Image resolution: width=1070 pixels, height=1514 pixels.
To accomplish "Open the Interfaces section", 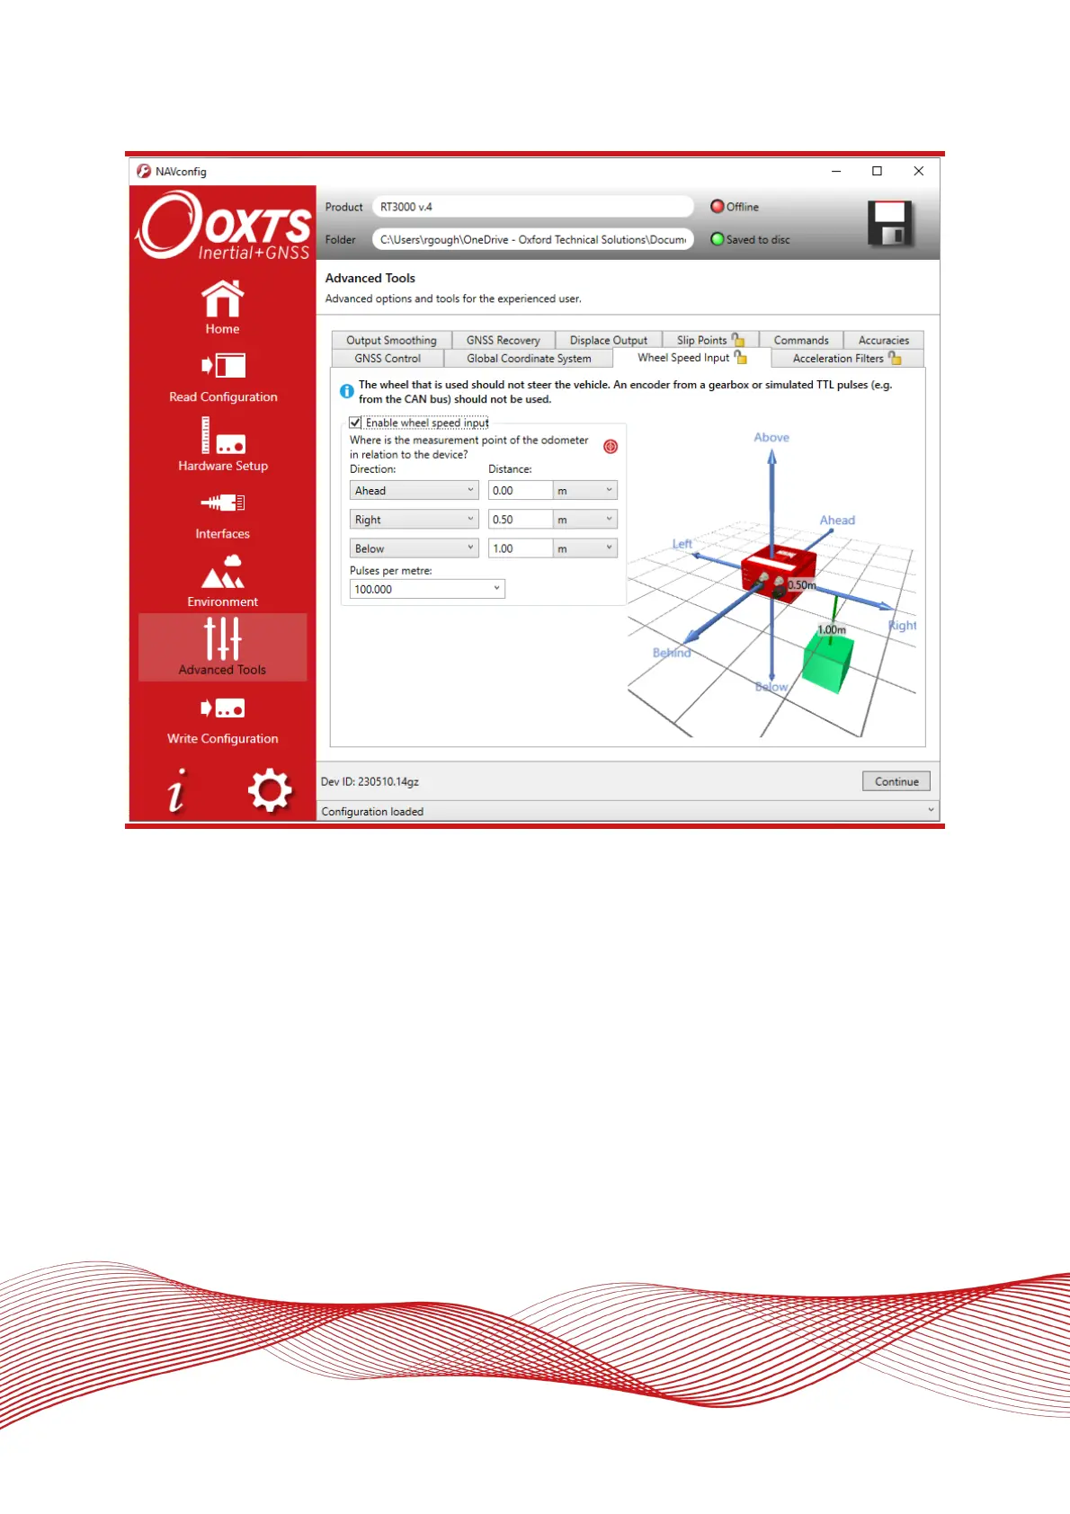I will [223, 515].
